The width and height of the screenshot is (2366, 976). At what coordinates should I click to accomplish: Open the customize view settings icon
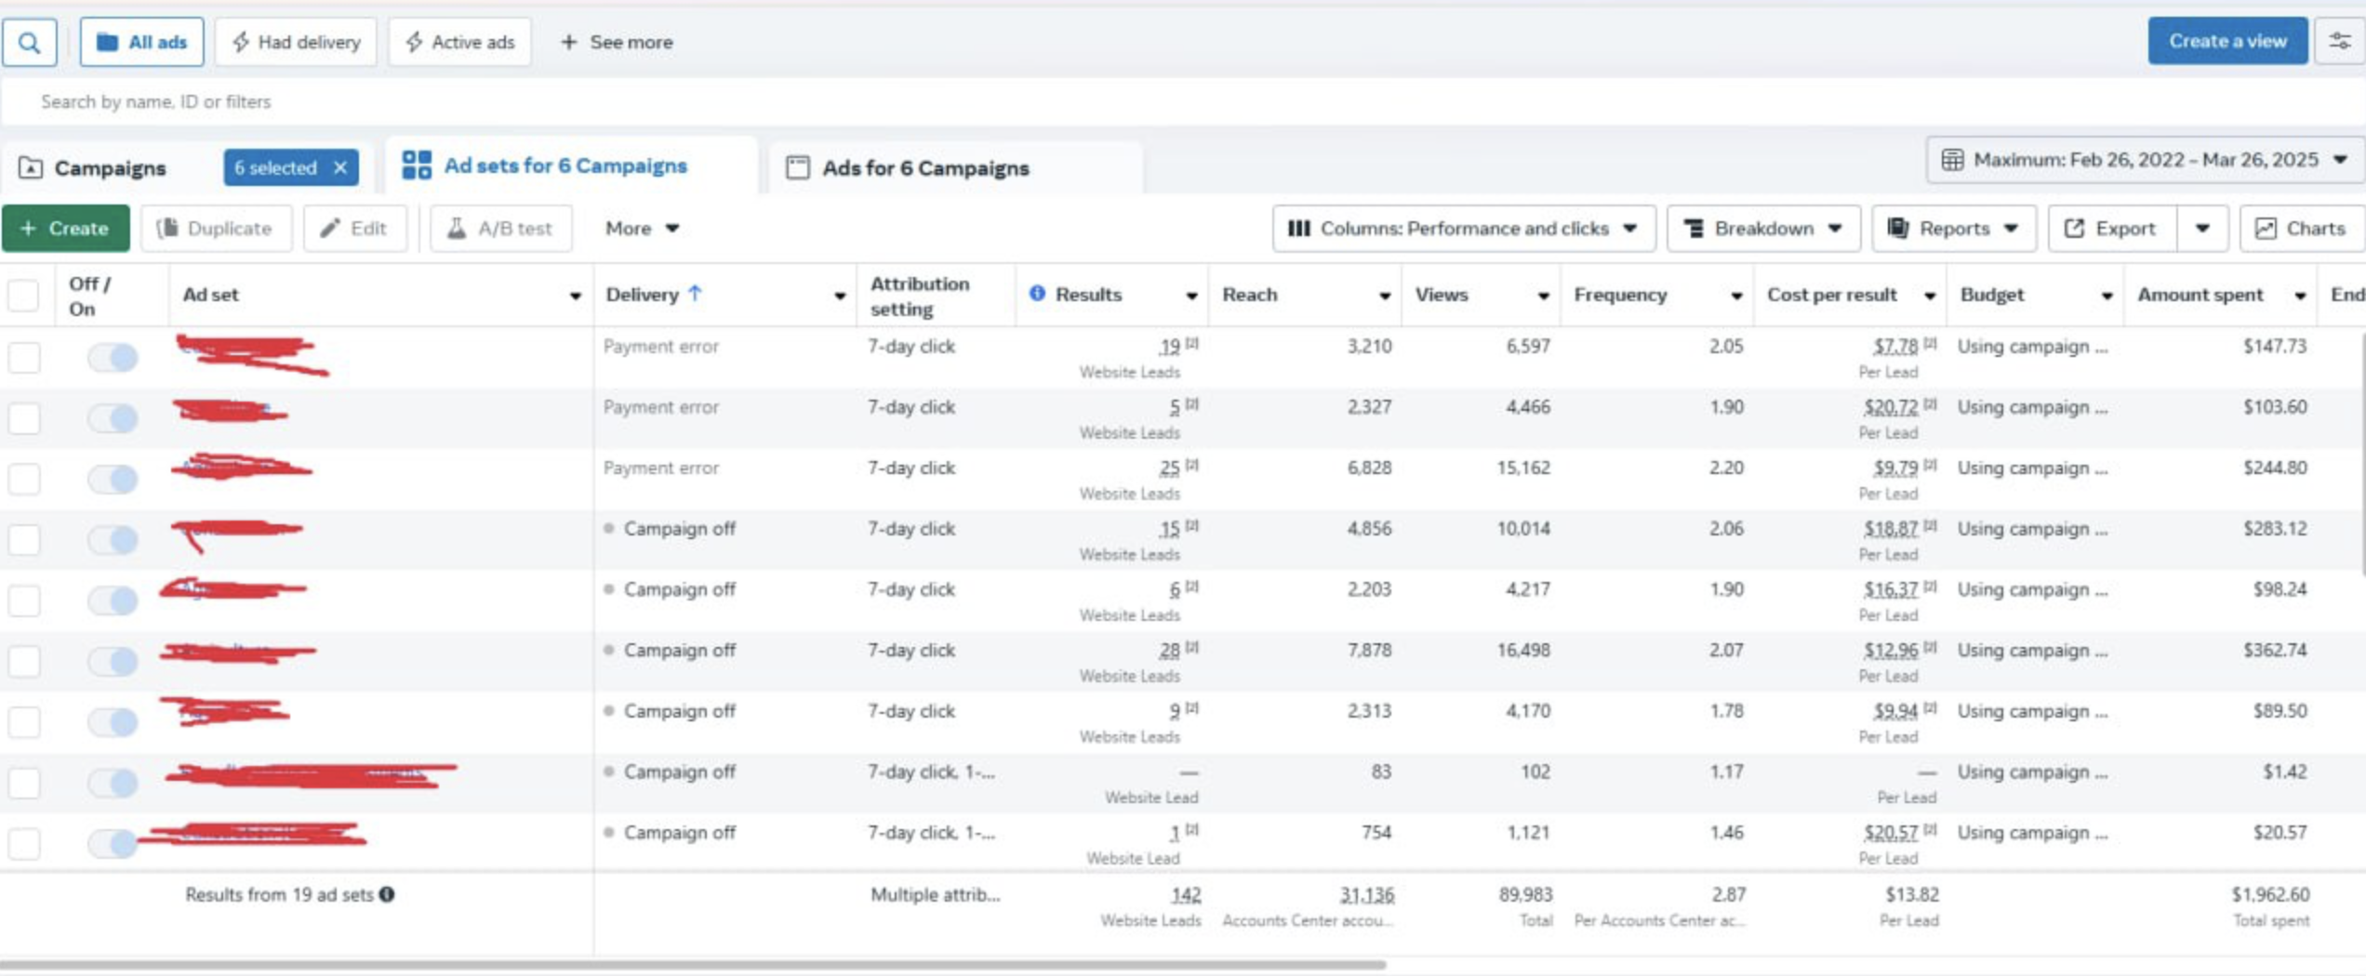click(x=2340, y=41)
